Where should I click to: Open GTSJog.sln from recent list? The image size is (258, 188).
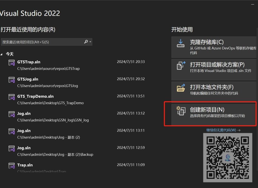coord(28,79)
